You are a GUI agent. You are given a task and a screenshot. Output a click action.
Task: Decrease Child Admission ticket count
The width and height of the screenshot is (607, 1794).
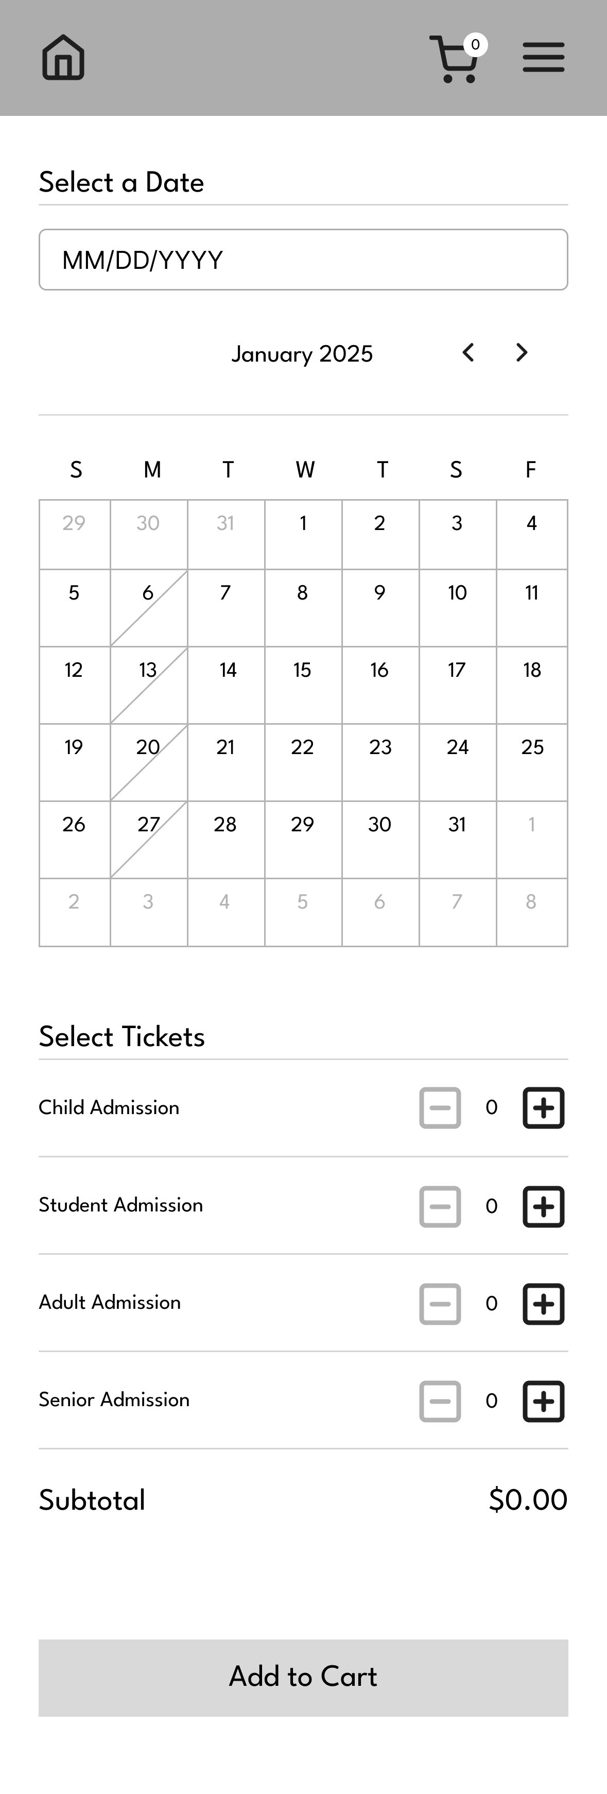[x=440, y=1107]
